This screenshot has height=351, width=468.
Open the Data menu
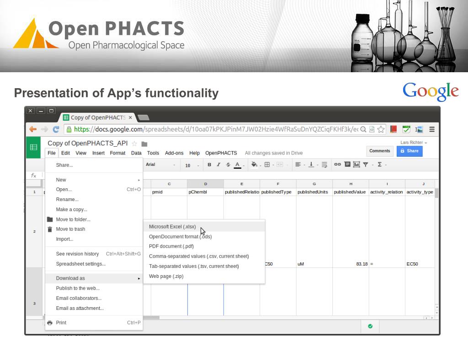point(136,153)
